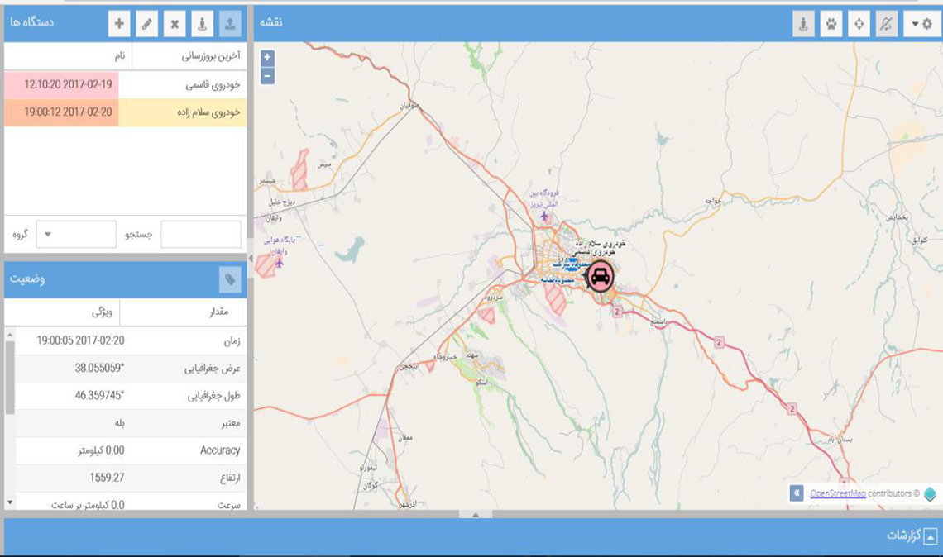943x557 pixels.
Task: Open geofences via the pin icon in devices toolbar
Action: point(202,23)
